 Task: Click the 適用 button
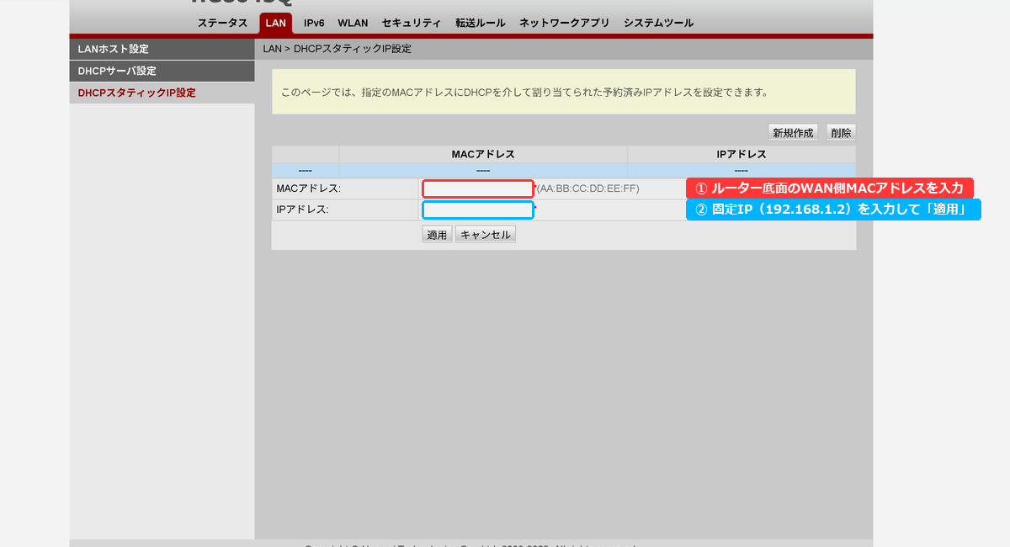pyautogui.click(x=437, y=235)
